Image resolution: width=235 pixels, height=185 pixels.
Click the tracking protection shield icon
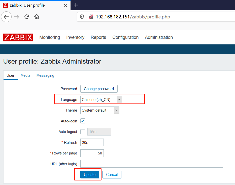point(82,17)
